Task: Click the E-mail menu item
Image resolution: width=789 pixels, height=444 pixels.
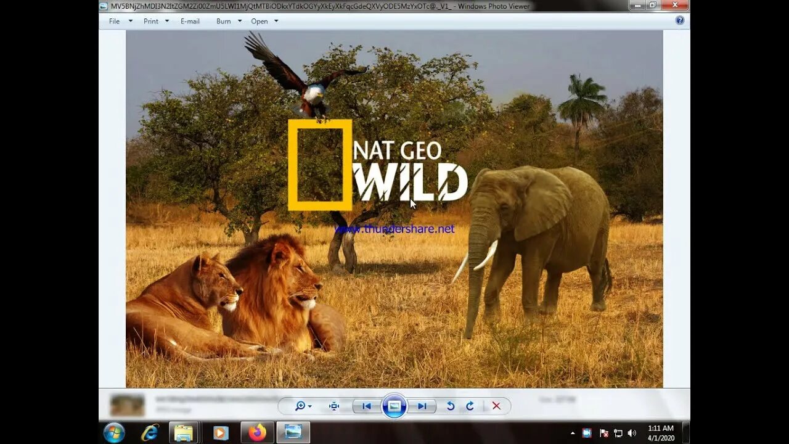Action: tap(190, 21)
